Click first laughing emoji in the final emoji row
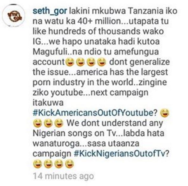Screen dimensions: 188x186 point(38,164)
